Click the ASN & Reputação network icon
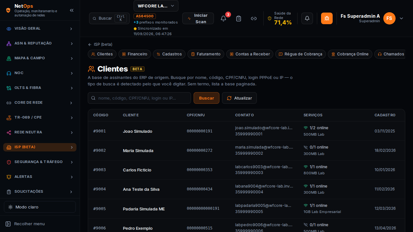413x232 pixels. (9, 43)
